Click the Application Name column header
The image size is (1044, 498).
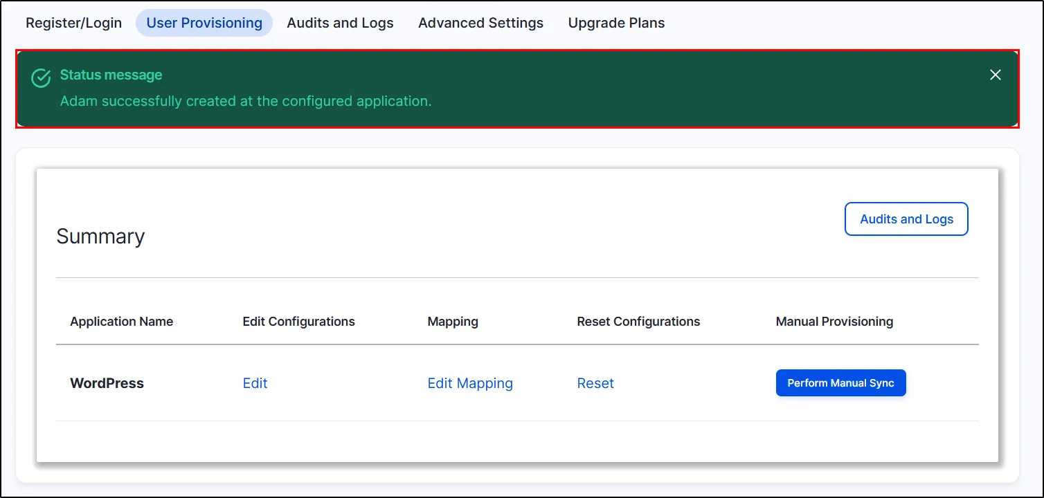point(121,322)
